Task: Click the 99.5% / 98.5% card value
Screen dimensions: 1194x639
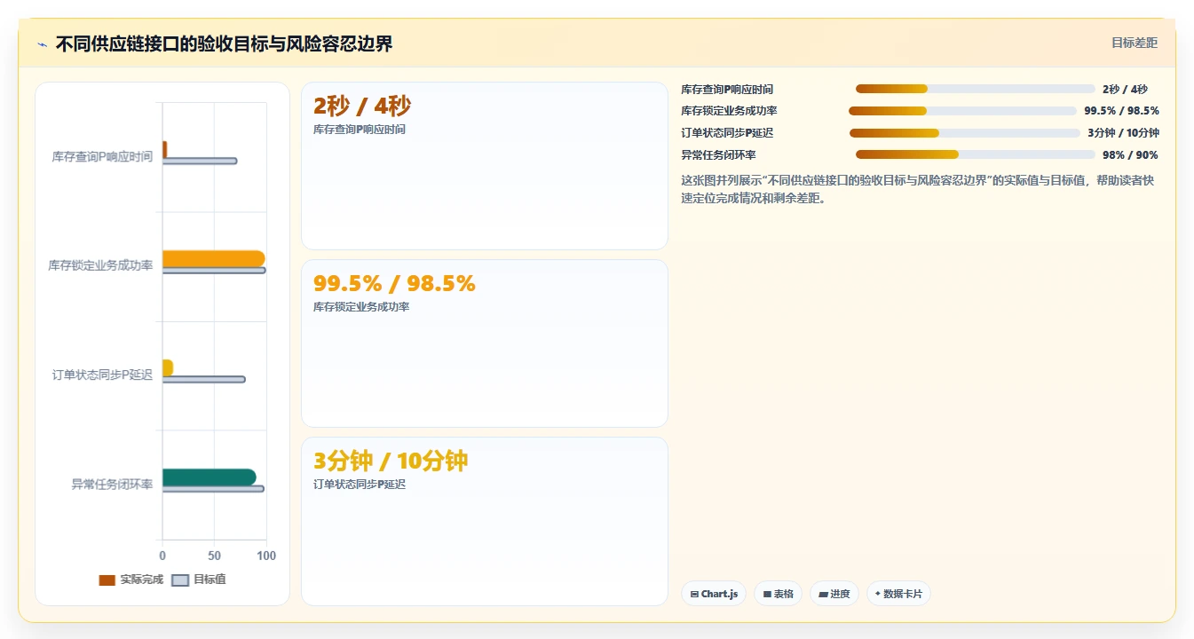Action: 394,284
